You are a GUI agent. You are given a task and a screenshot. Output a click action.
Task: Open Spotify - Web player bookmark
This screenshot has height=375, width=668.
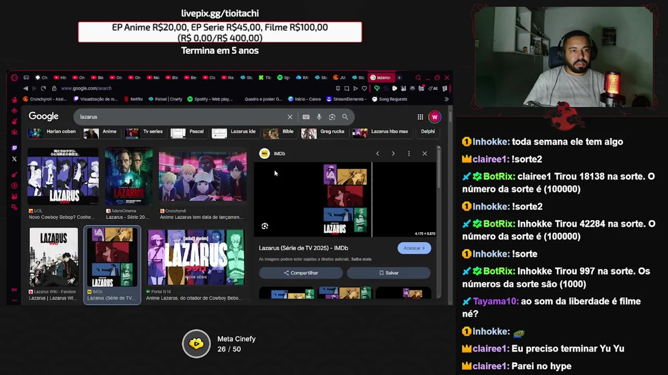pos(210,99)
